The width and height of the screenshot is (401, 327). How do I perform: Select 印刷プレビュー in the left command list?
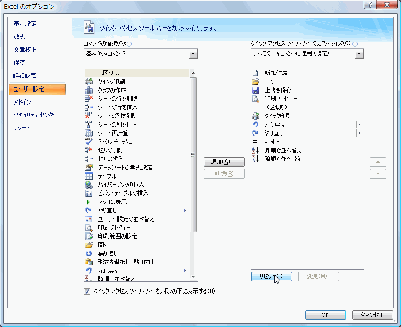pyautogui.click(x=137, y=228)
